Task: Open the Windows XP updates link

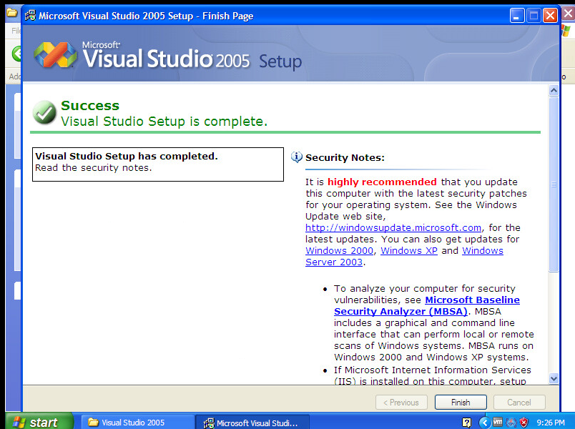Action: point(409,251)
